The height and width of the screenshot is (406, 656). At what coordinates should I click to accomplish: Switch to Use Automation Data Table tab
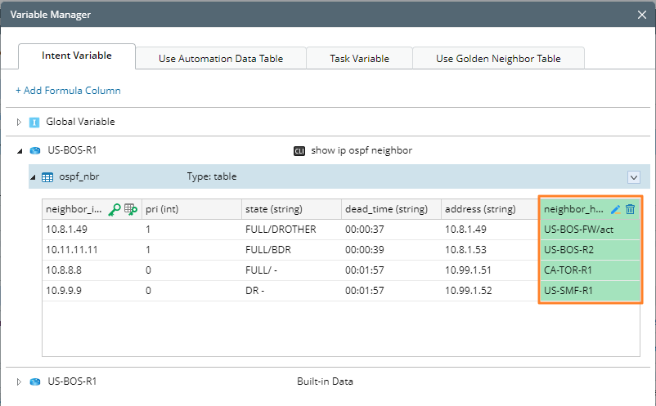(x=221, y=58)
